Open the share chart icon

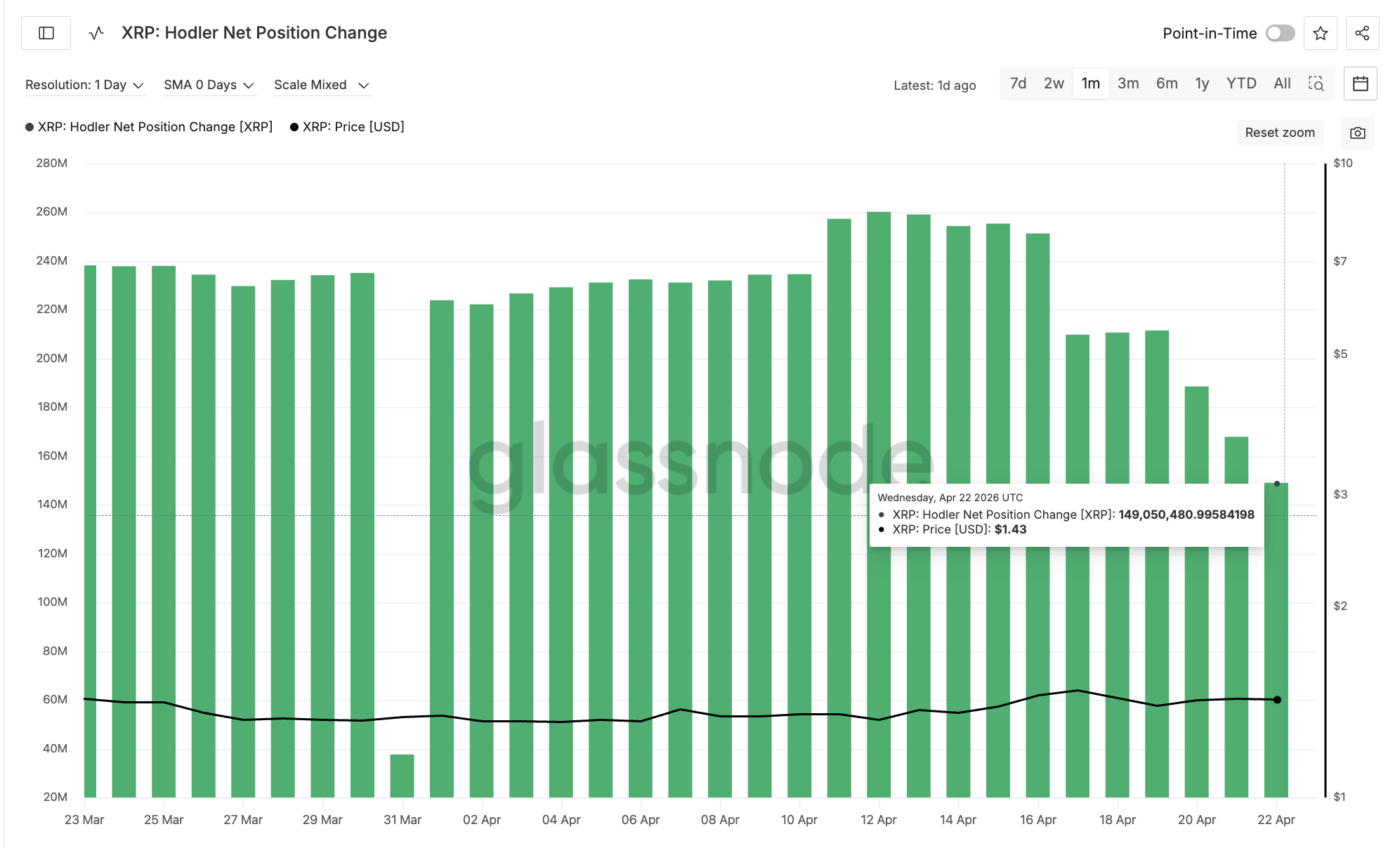click(x=1362, y=33)
